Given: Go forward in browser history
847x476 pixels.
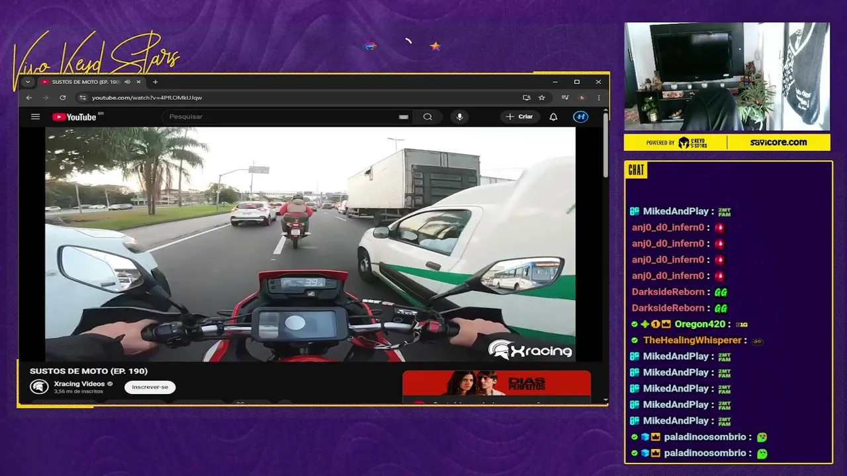Looking at the screenshot, I should (x=46, y=98).
